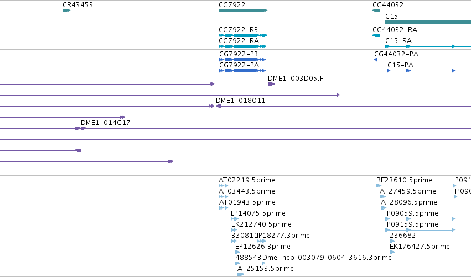This screenshot has height=277, width=471.
Task: Click EST AT01943.5prime glyph
Action: click(x=224, y=208)
